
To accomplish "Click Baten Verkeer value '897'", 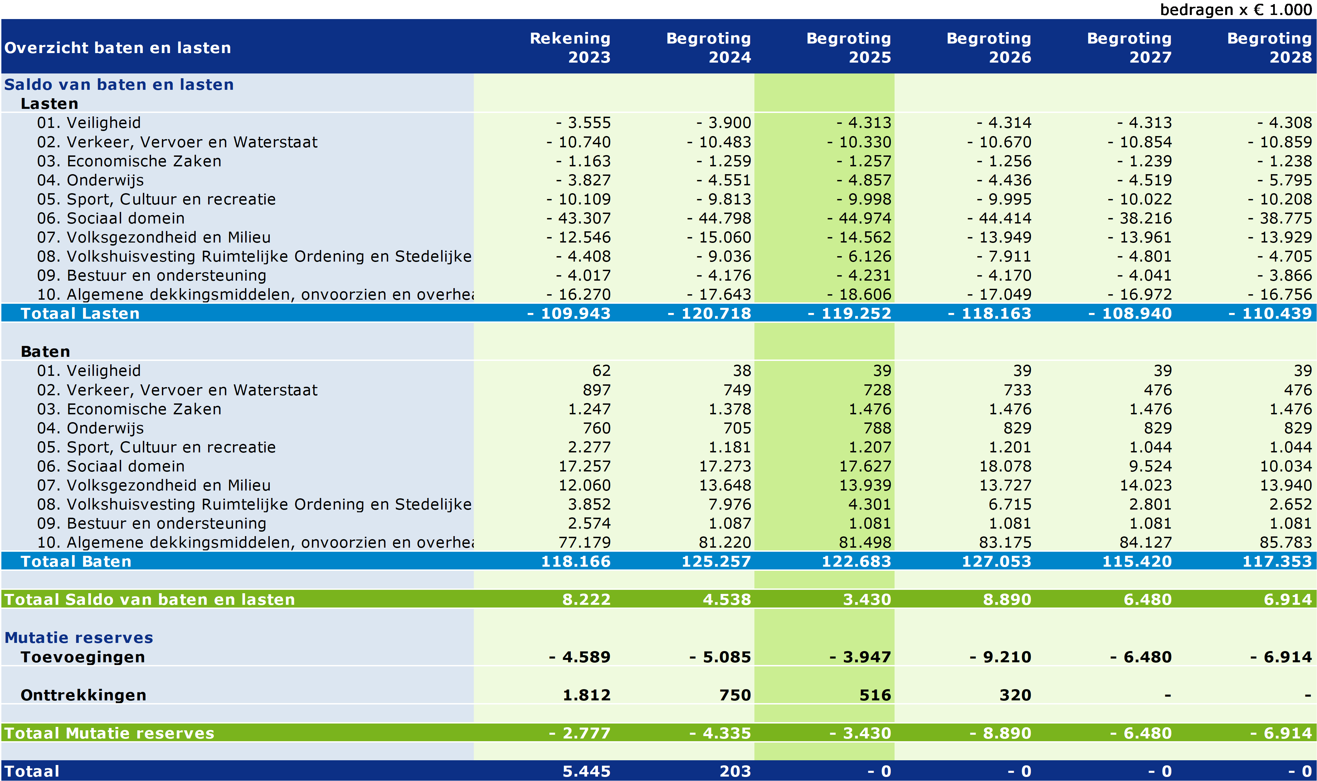I will pyautogui.click(x=597, y=390).
